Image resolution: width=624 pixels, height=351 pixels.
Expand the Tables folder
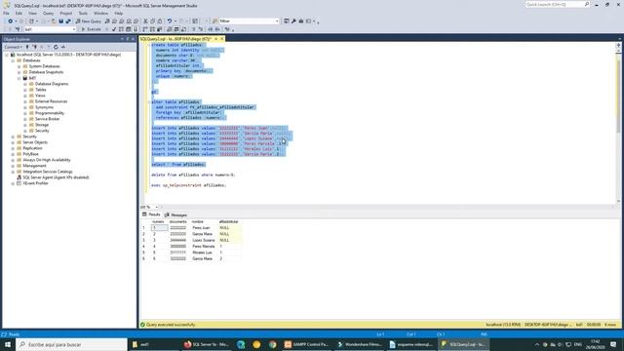[x=25, y=90]
